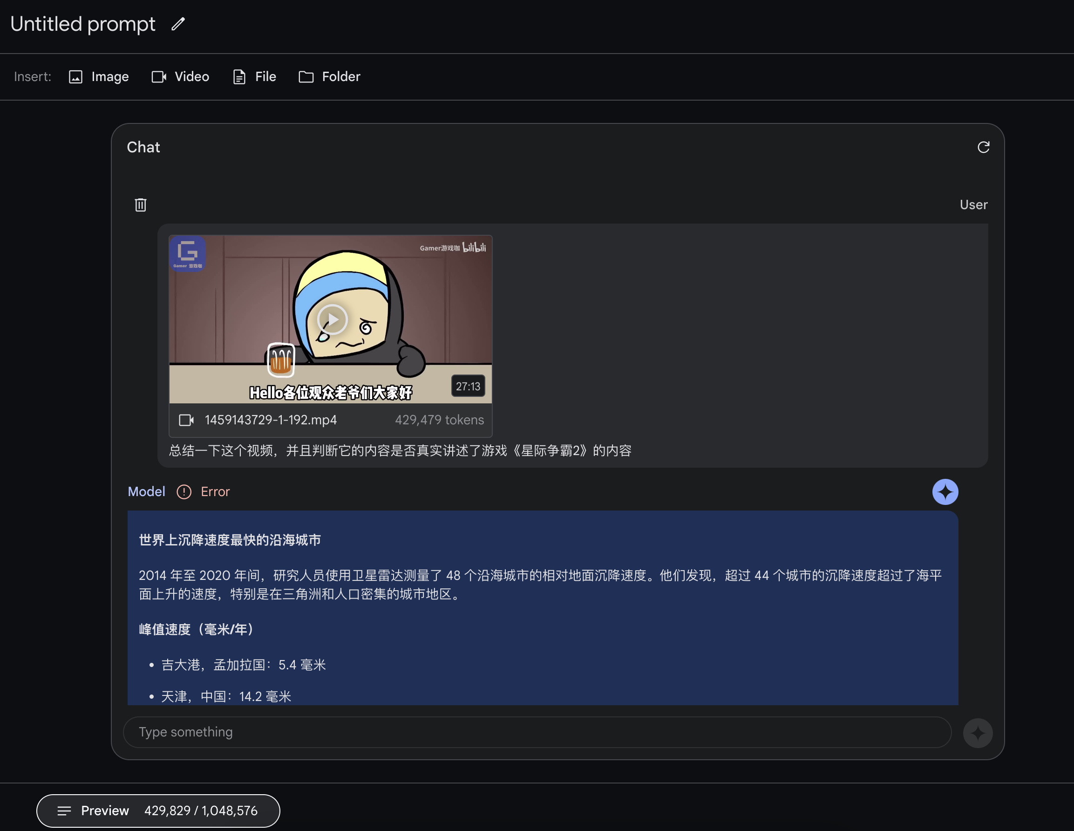Click the bullet 天津，中国：14.2 毫米
Image resolution: width=1074 pixels, height=831 pixels.
(226, 697)
